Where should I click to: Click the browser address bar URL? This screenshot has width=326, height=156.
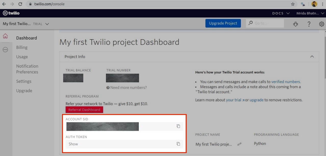point(49,4)
